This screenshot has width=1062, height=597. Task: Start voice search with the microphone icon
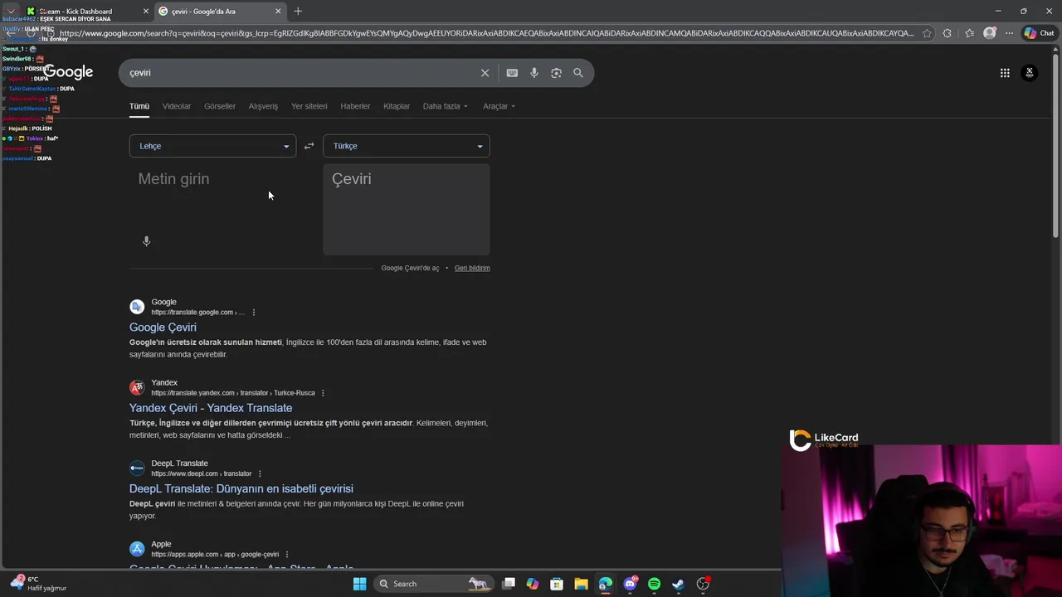click(534, 73)
